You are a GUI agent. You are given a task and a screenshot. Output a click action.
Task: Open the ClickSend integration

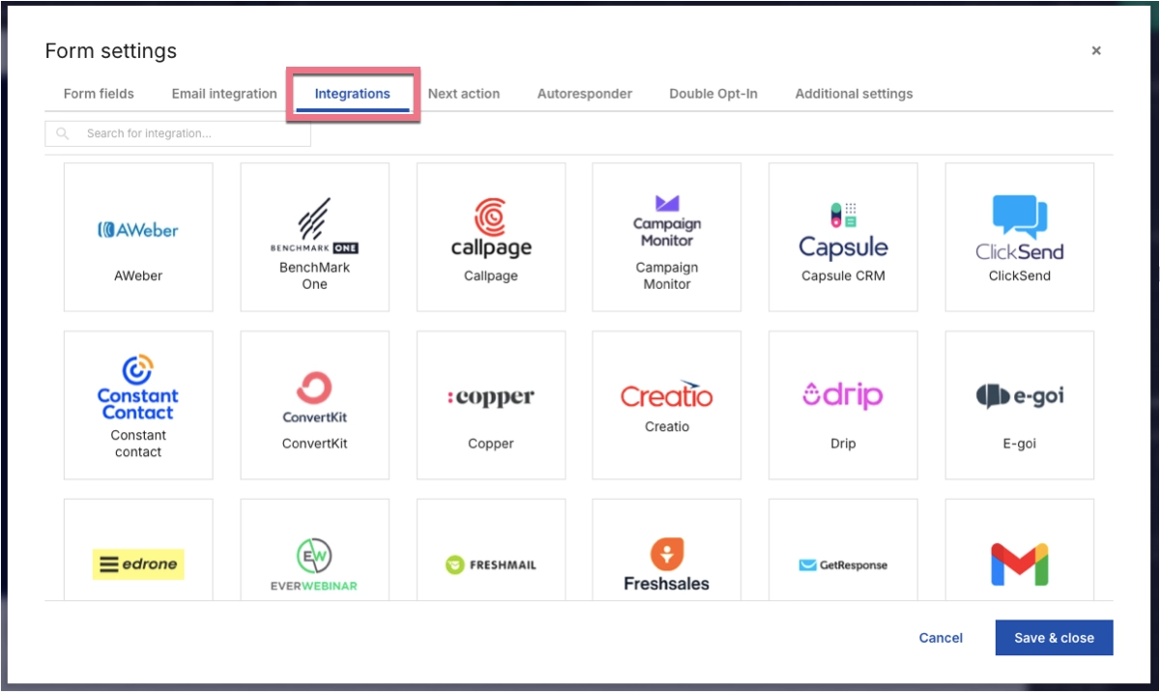pyautogui.click(x=1019, y=237)
